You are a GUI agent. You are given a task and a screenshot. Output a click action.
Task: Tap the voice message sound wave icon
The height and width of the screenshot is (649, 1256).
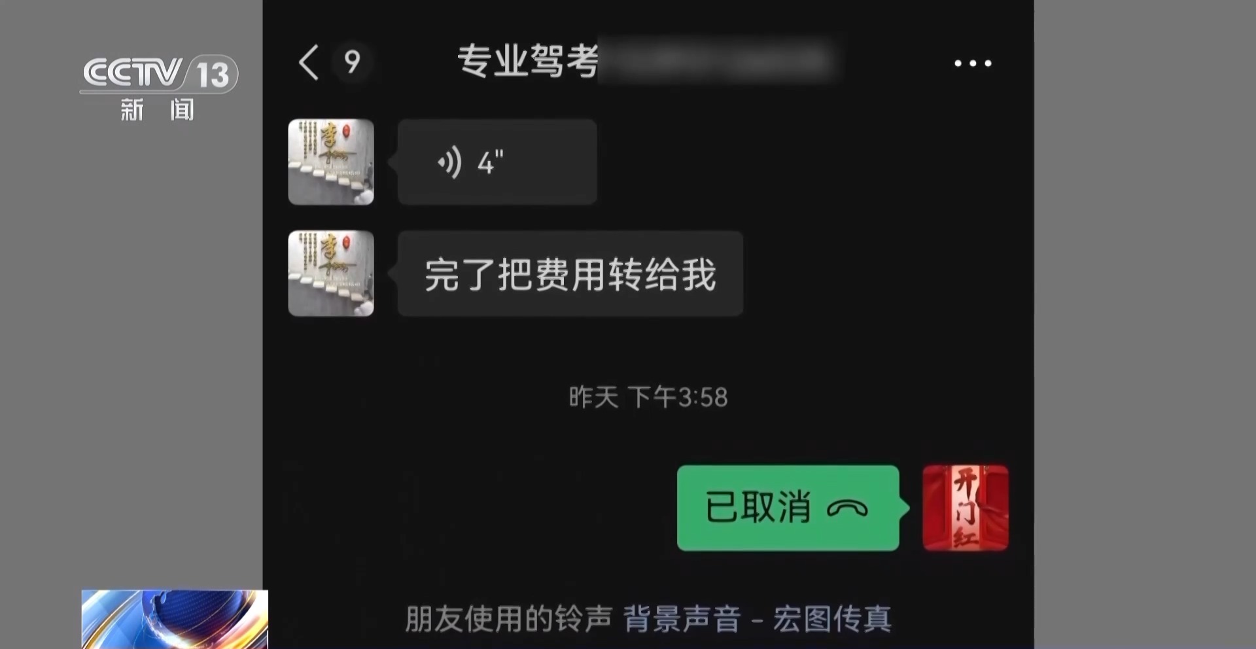(450, 162)
